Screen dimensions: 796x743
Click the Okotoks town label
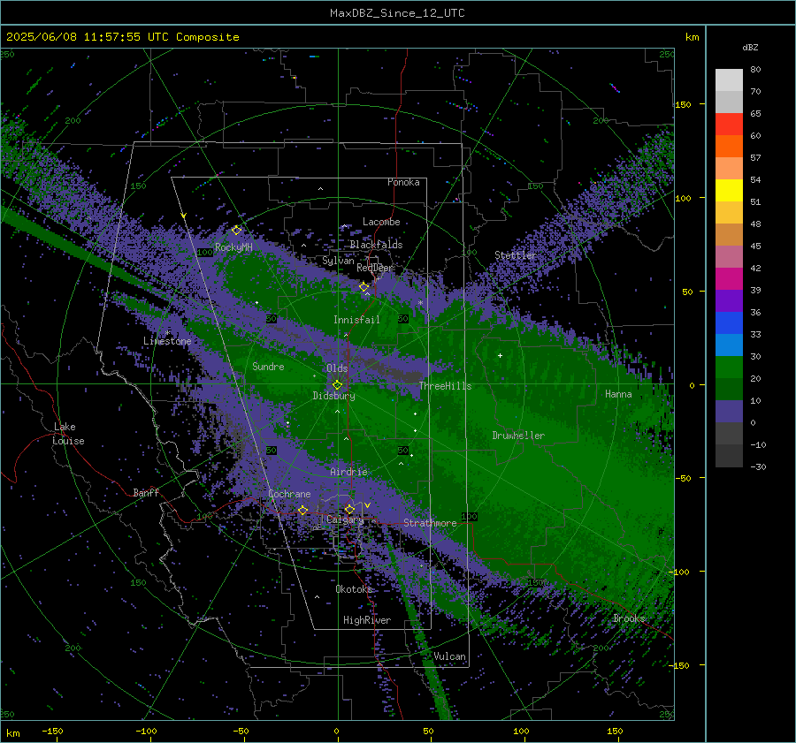pyautogui.click(x=354, y=589)
